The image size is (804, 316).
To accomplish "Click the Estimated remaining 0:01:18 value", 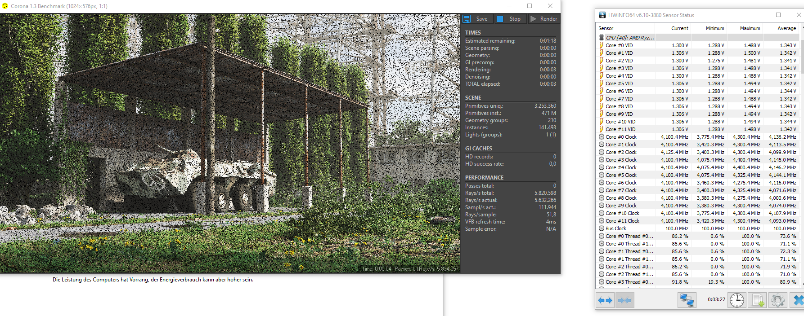I will pos(548,41).
